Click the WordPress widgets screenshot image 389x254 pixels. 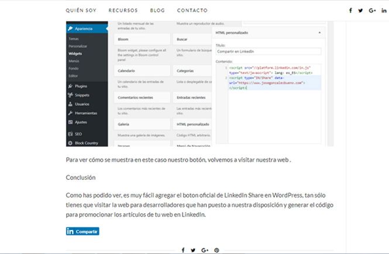[x=199, y=83]
